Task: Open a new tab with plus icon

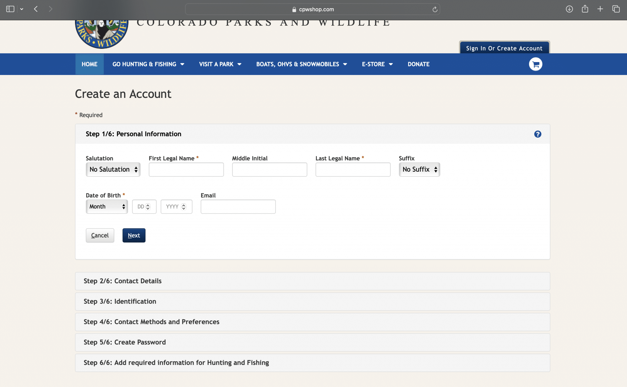Action: 600,9
